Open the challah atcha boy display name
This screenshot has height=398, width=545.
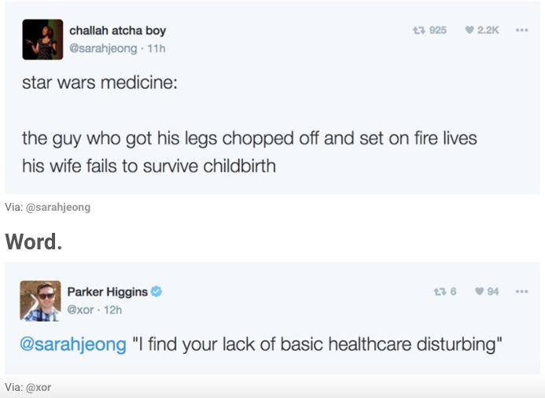point(117,31)
